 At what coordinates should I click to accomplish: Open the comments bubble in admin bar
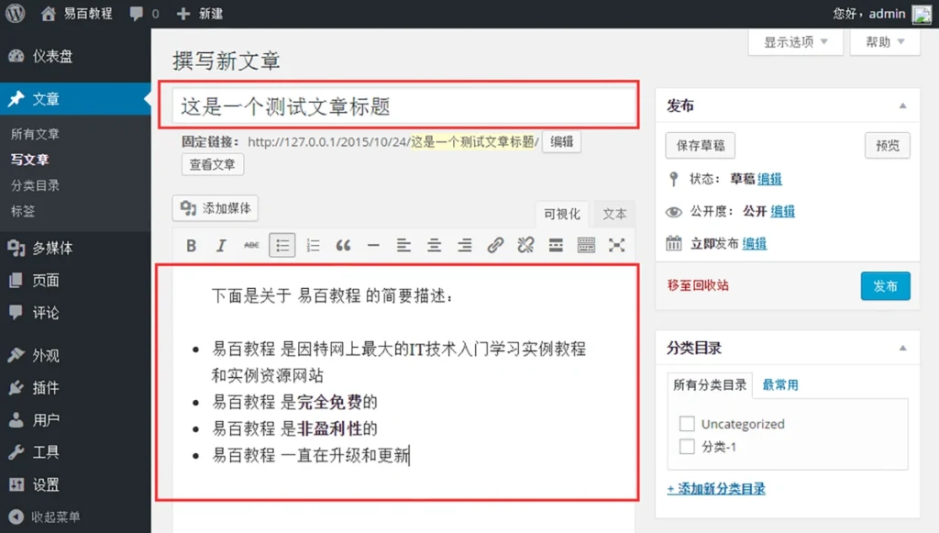click(144, 13)
